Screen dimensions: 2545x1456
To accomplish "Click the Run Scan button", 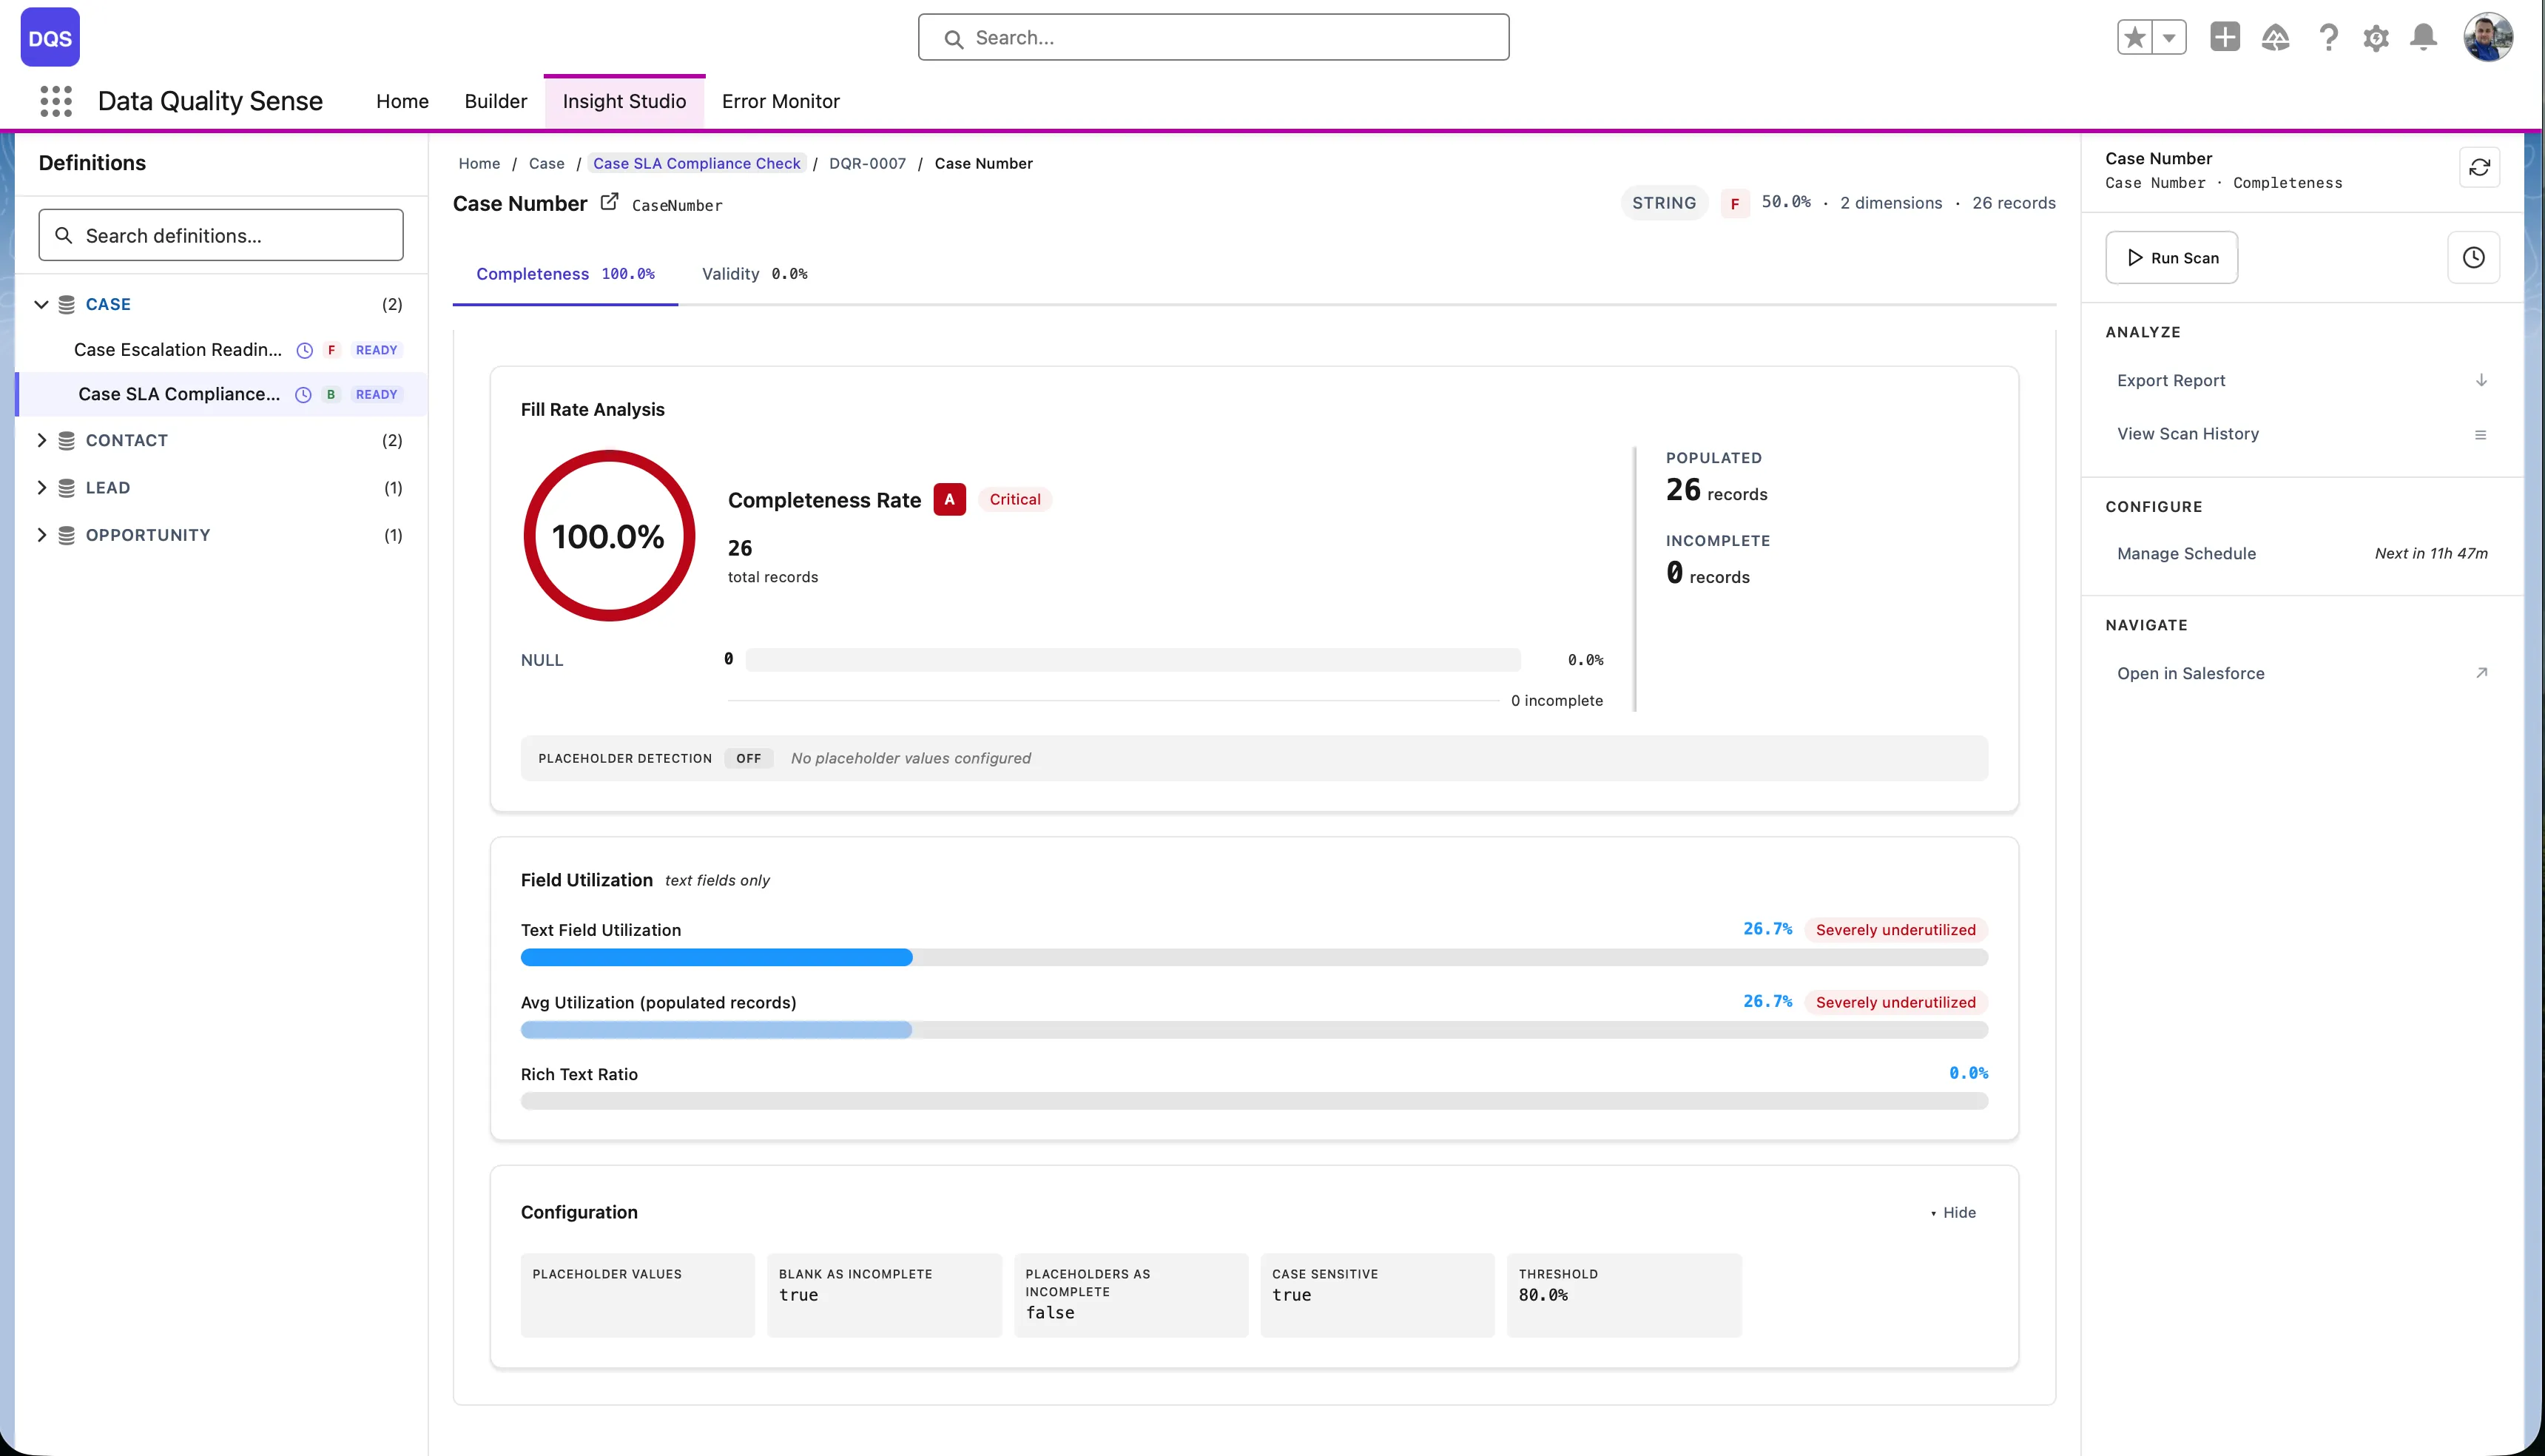I will coord(2171,257).
